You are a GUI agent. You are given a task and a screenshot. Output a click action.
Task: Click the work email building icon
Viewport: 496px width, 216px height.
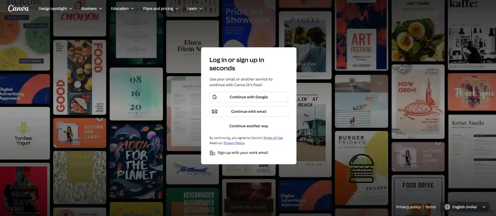[x=212, y=153]
